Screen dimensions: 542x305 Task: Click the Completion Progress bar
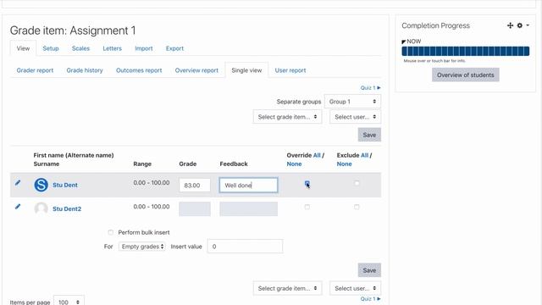coord(465,51)
